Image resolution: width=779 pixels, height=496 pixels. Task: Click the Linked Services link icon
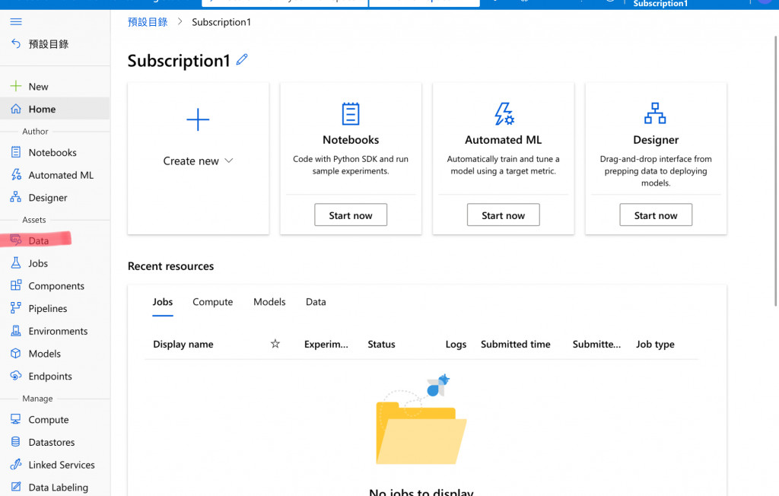coord(16,464)
